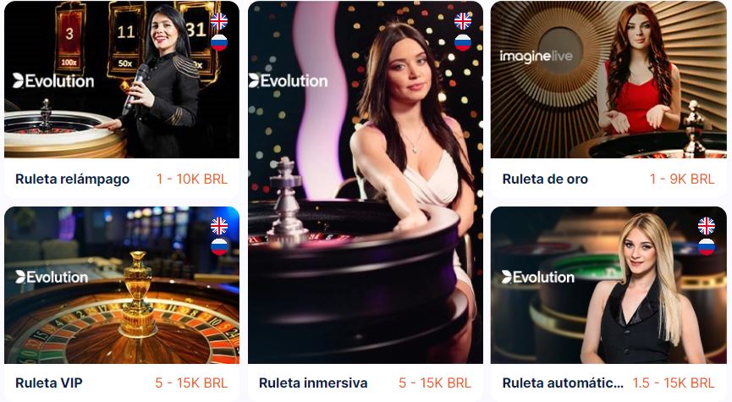Open the Ruleta de oro game title

[545, 179]
